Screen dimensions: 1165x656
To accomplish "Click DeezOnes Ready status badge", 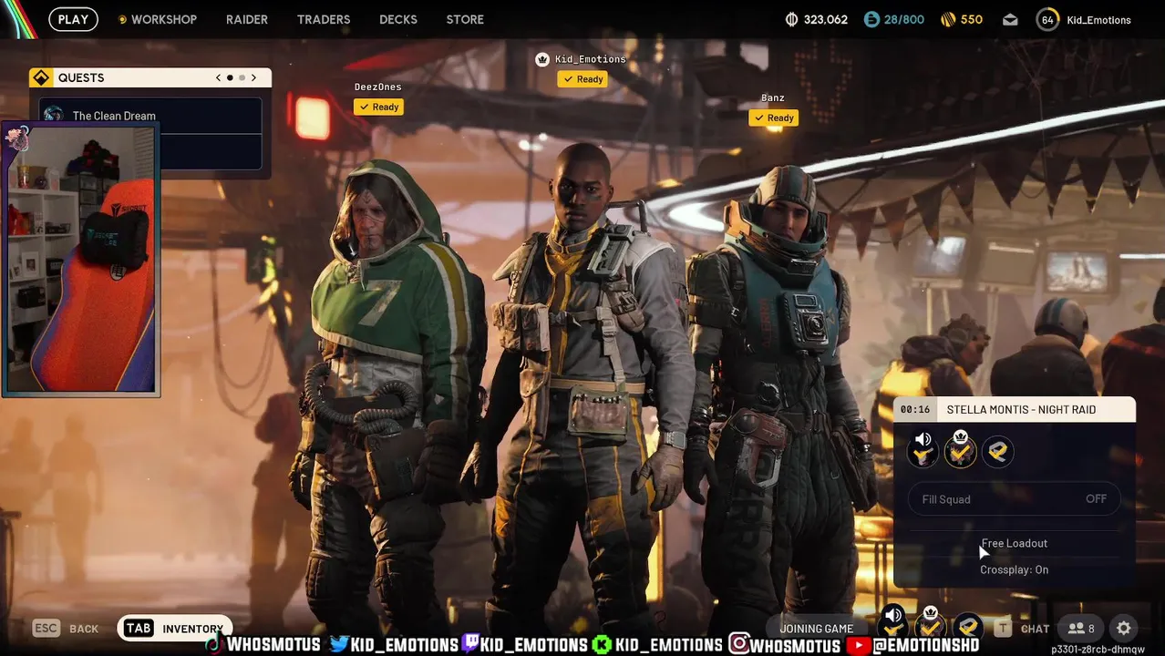I will coord(378,107).
